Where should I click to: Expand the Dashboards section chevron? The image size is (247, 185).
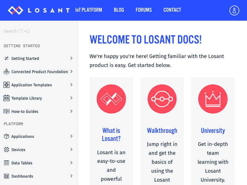(x=71, y=176)
